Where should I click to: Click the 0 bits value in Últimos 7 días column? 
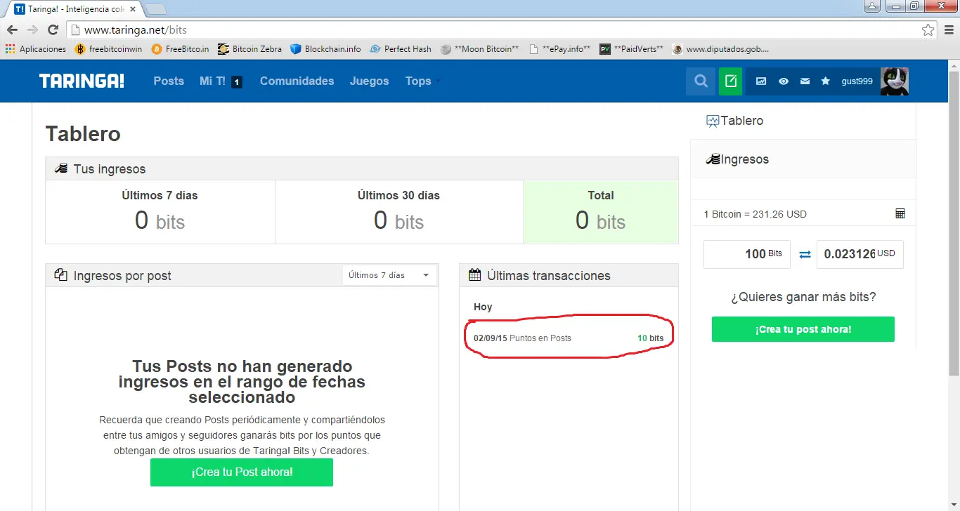[160, 221]
